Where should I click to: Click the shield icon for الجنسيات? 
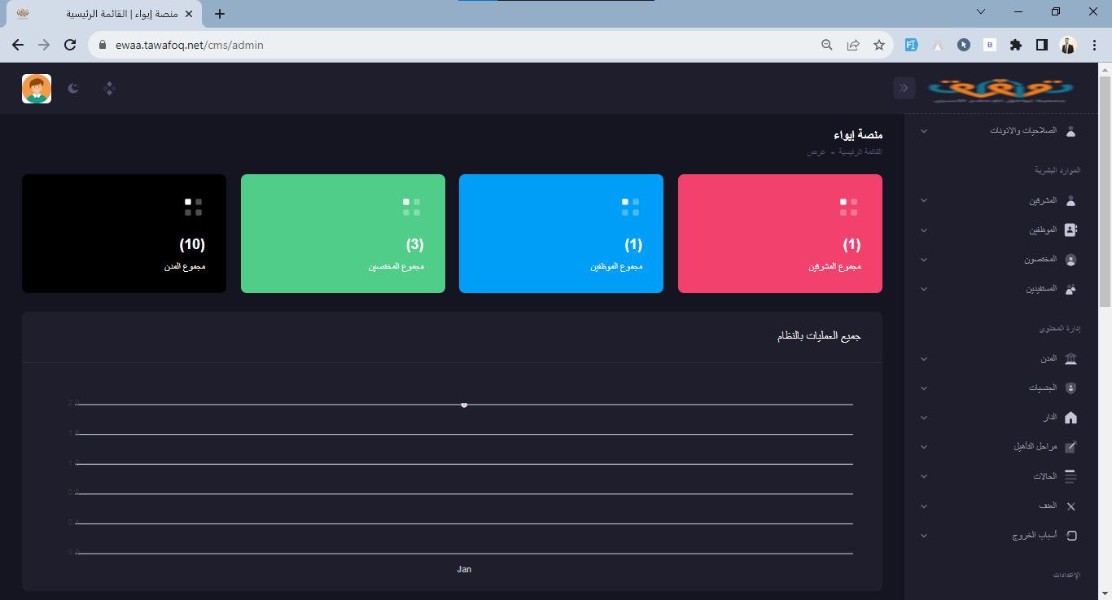pos(1070,388)
